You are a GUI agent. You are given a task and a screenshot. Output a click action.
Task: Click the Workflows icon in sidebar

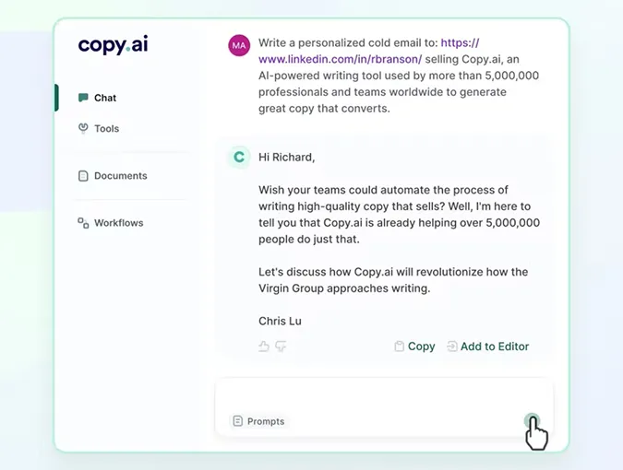[x=83, y=223]
